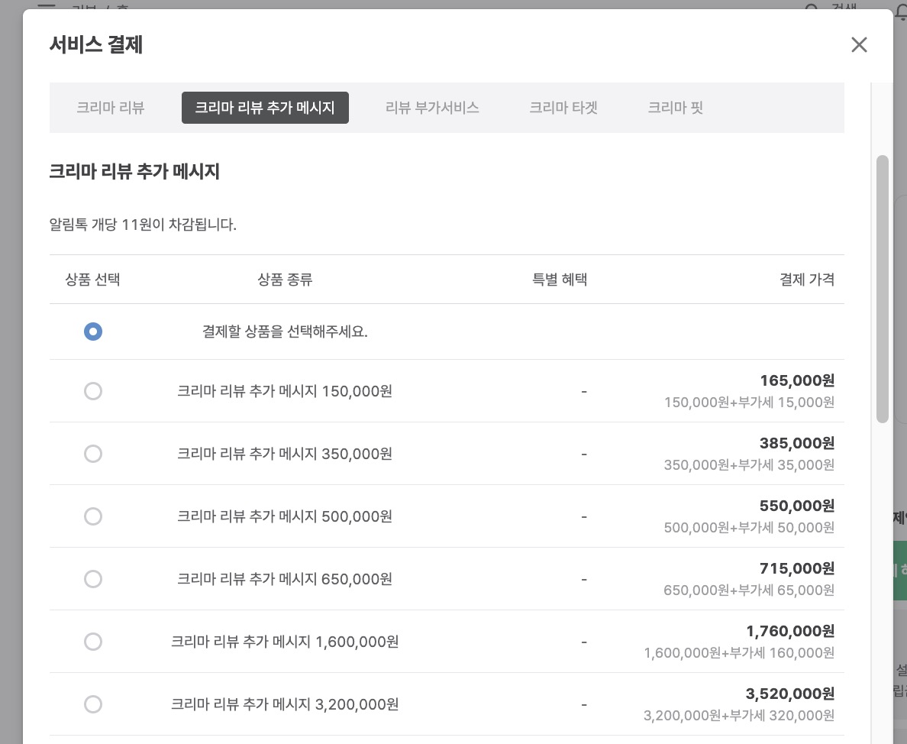Switch to the 크리마 리뷰 tab
Screen dimensions: 907x744
pos(111,108)
